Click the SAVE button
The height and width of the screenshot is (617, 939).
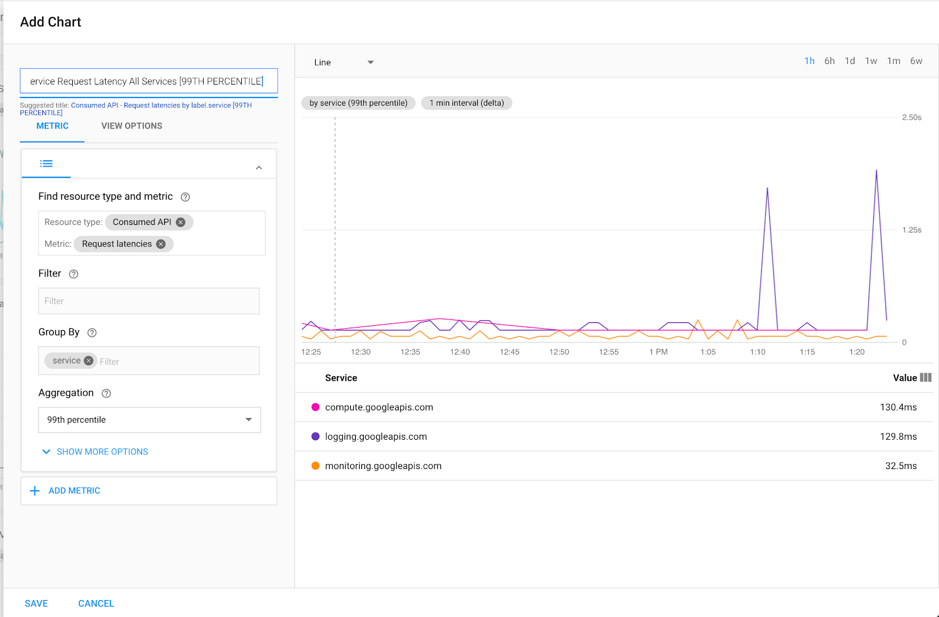coord(36,603)
